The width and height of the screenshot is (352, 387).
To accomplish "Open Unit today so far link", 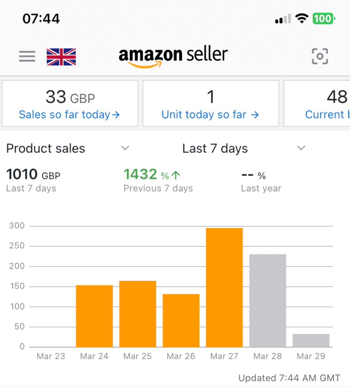I will click(x=210, y=114).
